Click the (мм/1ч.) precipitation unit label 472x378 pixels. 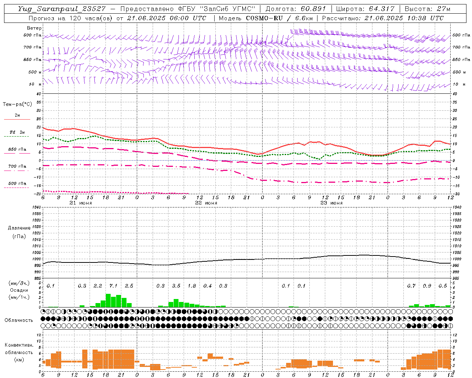pos(19,297)
